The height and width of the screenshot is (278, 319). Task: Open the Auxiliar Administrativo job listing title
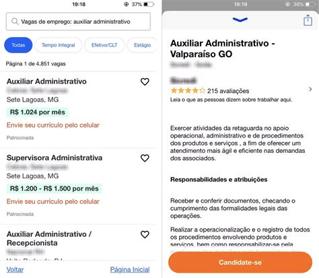click(x=46, y=81)
